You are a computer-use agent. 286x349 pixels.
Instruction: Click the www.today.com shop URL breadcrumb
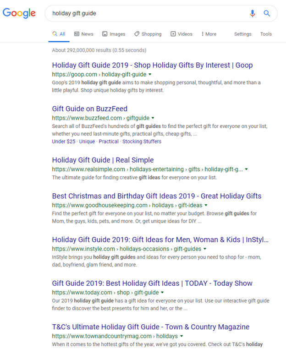105,292
